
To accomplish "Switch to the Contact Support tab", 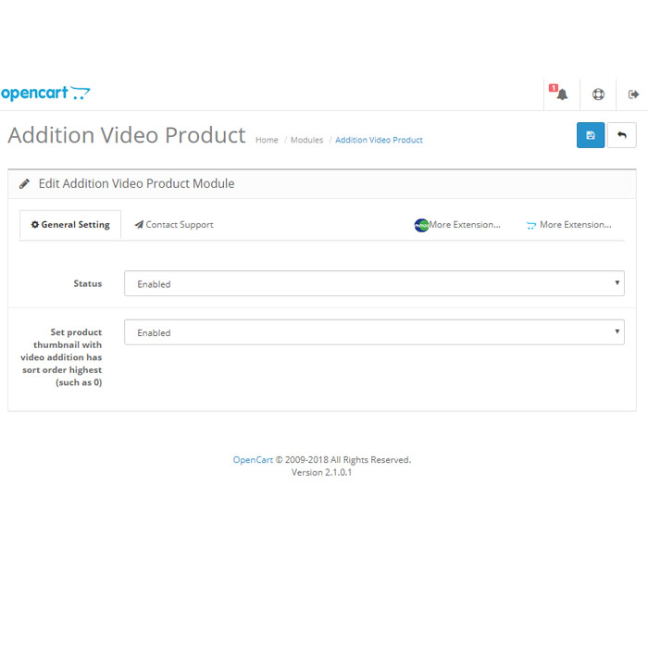I will tap(174, 225).
